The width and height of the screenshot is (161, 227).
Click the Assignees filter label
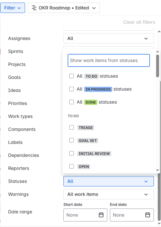[x=19, y=38]
